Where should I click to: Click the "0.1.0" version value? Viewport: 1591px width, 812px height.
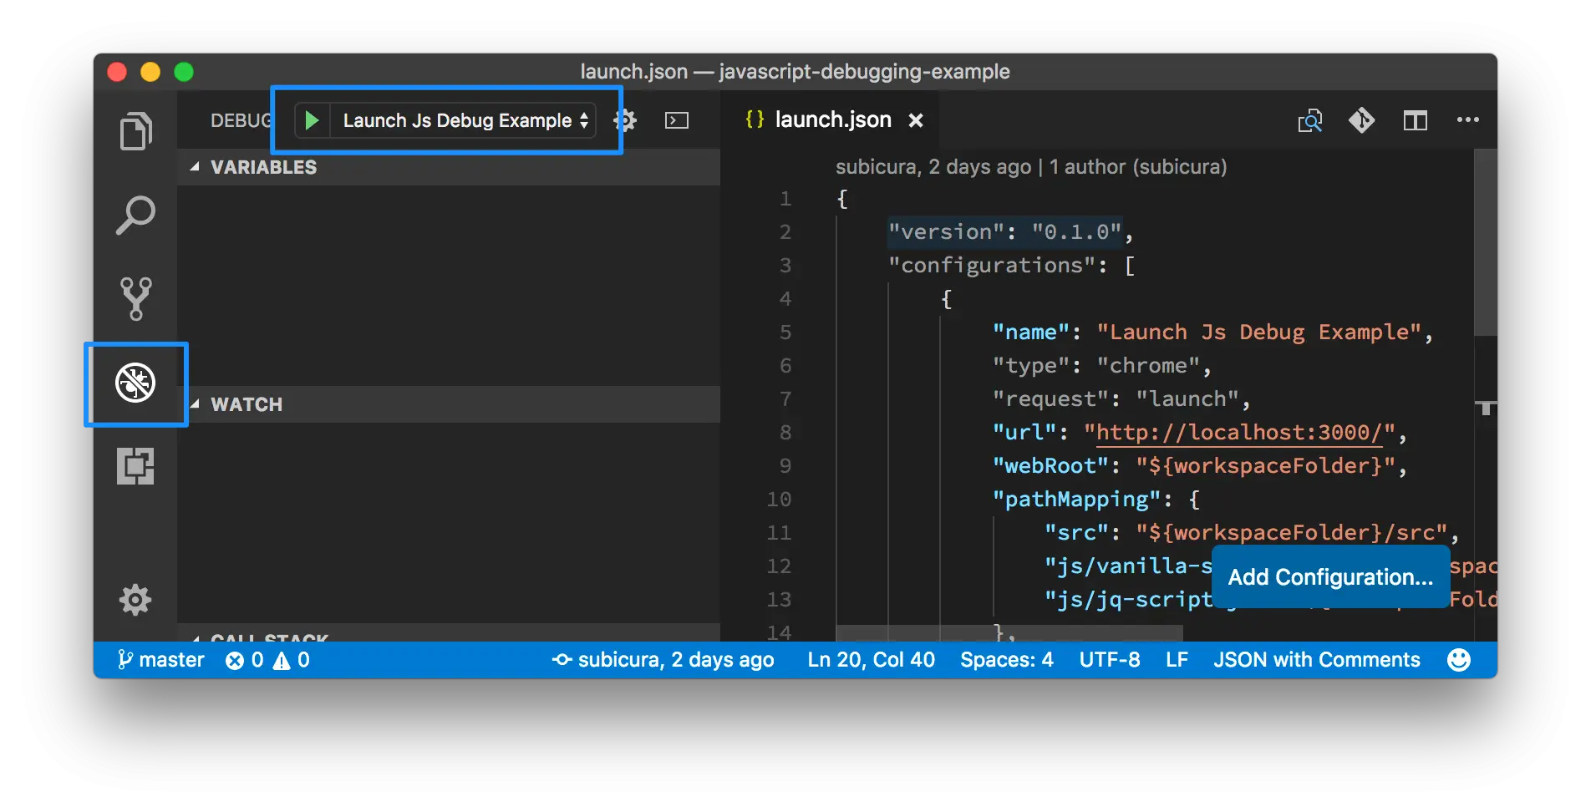pos(1075,231)
